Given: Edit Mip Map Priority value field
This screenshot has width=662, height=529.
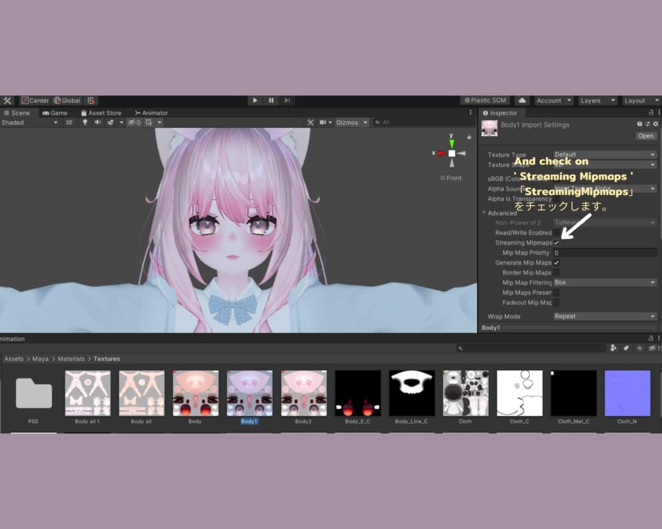Looking at the screenshot, I should coord(605,253).
